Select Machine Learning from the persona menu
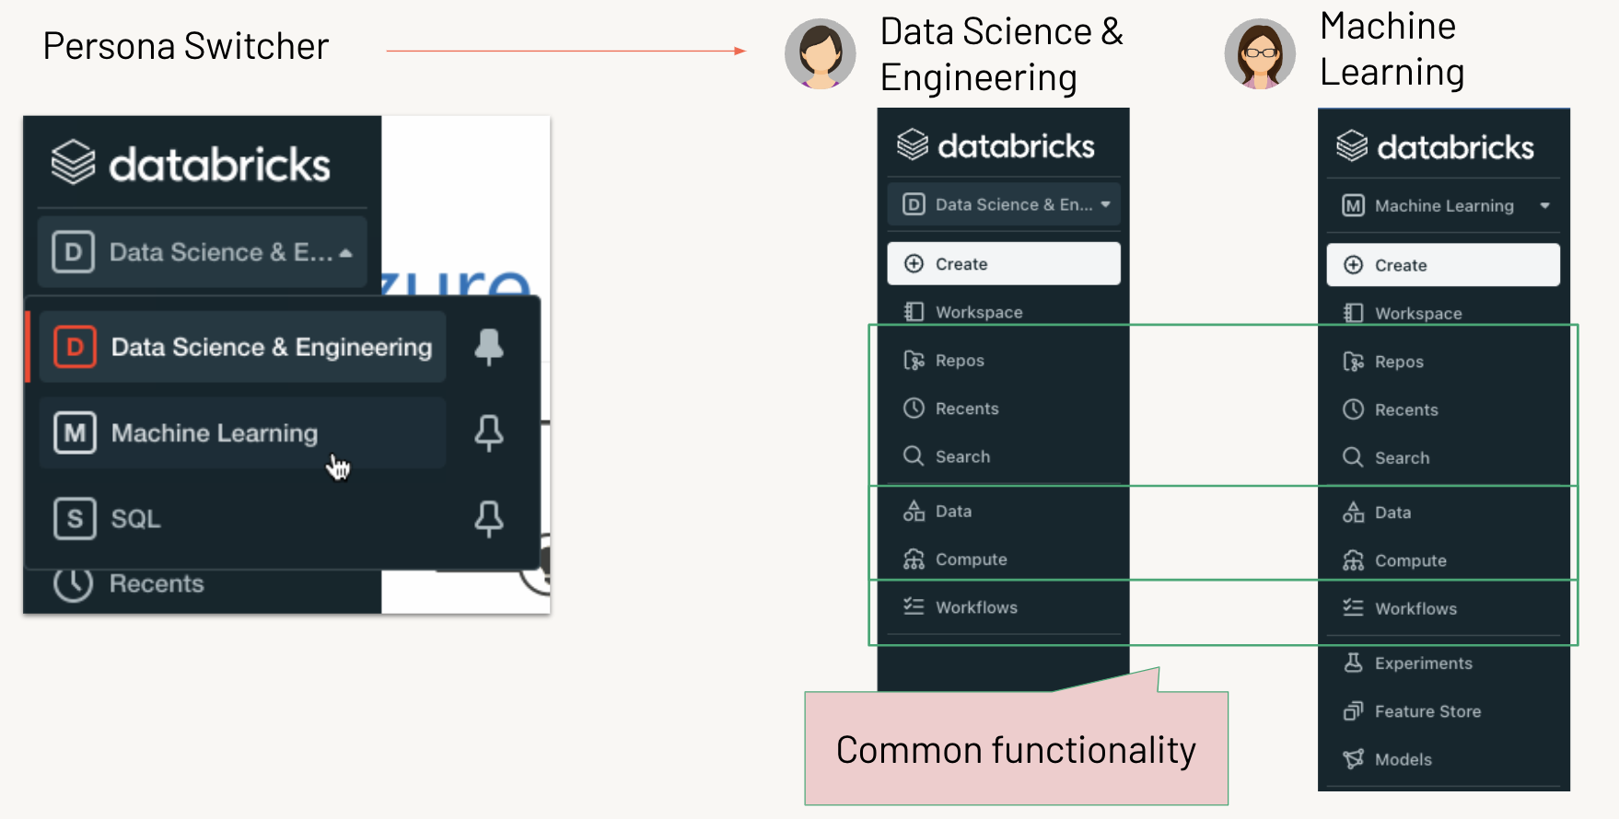The image size is (1619, 819). 213,433
